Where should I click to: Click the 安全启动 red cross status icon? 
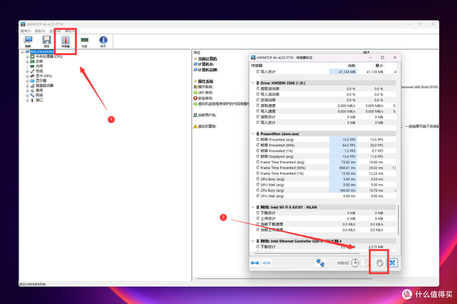[195, 98]
